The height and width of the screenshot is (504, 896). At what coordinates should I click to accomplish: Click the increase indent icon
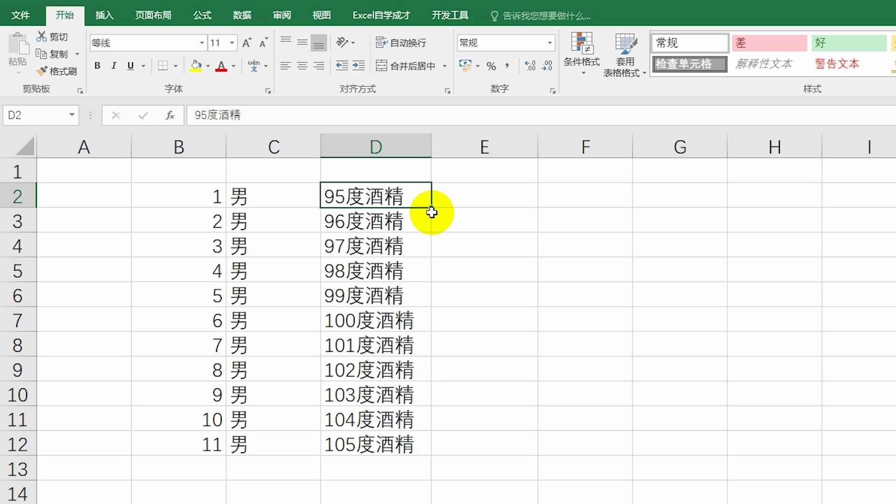point(358,66)
